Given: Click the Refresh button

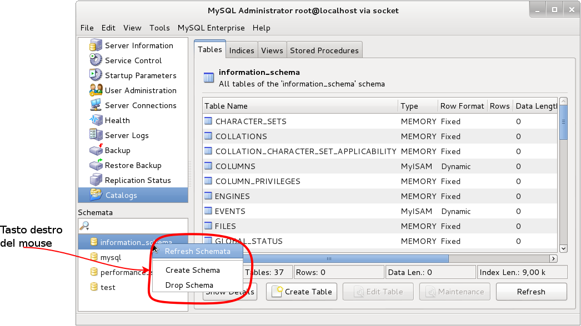Looking at the screenshot, I should [x=532, y=292].
